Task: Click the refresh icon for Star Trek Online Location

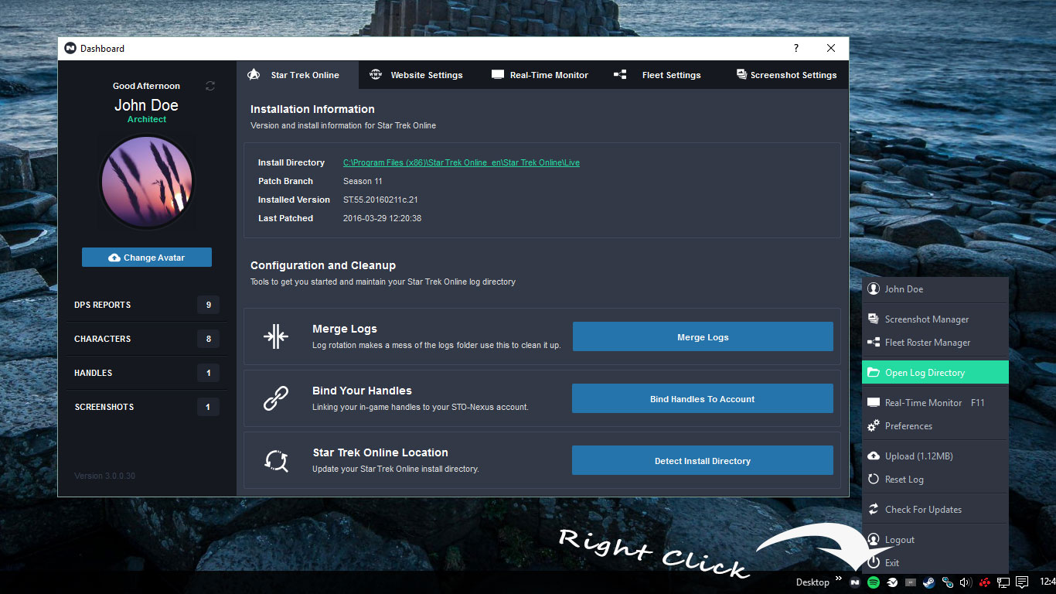Action: (x=275, y=459)
